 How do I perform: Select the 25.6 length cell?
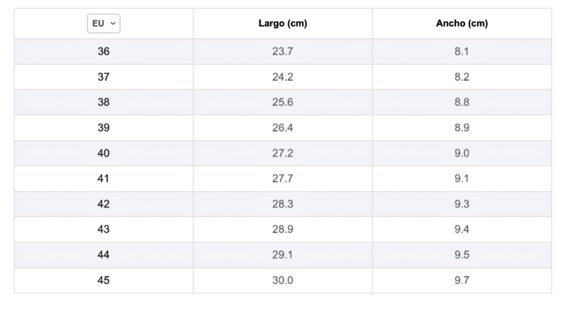coord(282,102)
